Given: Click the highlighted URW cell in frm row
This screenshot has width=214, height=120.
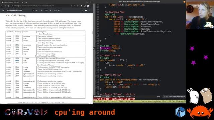Looking at the screenshot, I should (17, 60).
